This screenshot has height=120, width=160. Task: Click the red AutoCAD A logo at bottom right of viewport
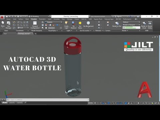pos(145,90)
